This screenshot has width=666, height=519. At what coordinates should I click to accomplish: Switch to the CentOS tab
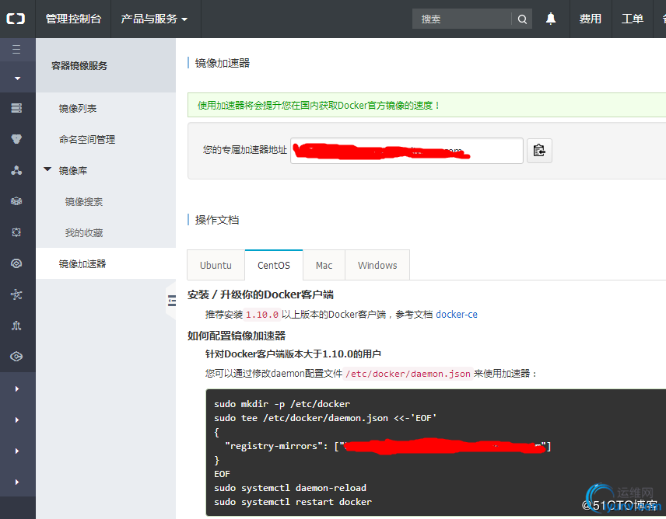pos(274,265)
